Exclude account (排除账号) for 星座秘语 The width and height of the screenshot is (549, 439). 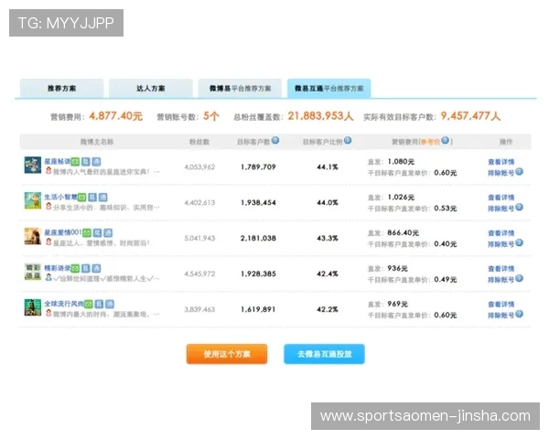[x=501, y=173]
